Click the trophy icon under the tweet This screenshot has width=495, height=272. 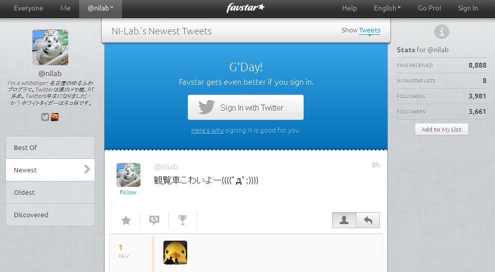182,220
